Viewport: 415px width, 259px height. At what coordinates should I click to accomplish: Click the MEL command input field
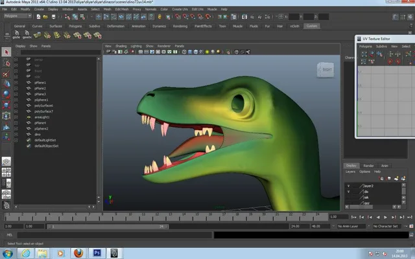[x=114, y=235]
